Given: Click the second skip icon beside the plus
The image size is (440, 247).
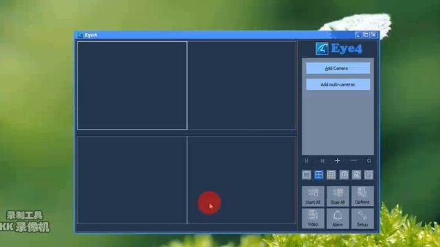Looking at the screenshot, I should tap(322, 161).
